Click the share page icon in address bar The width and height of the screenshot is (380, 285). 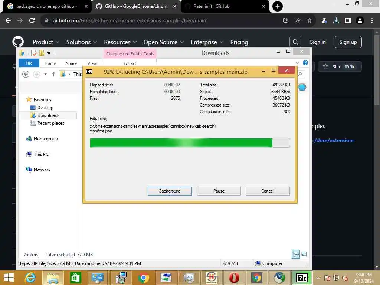(x=298, y=21)
